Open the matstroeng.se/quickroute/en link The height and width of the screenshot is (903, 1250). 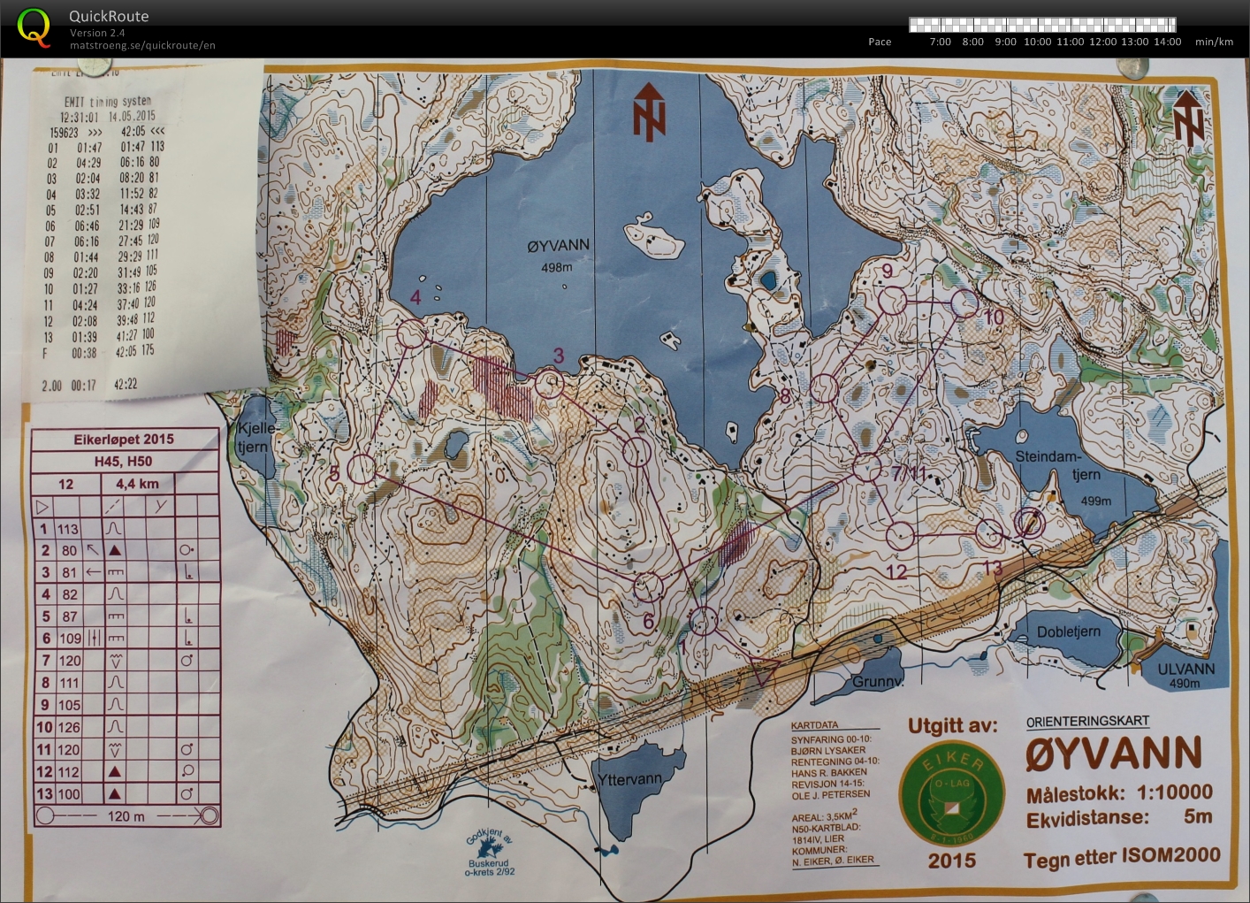point(142,45)
